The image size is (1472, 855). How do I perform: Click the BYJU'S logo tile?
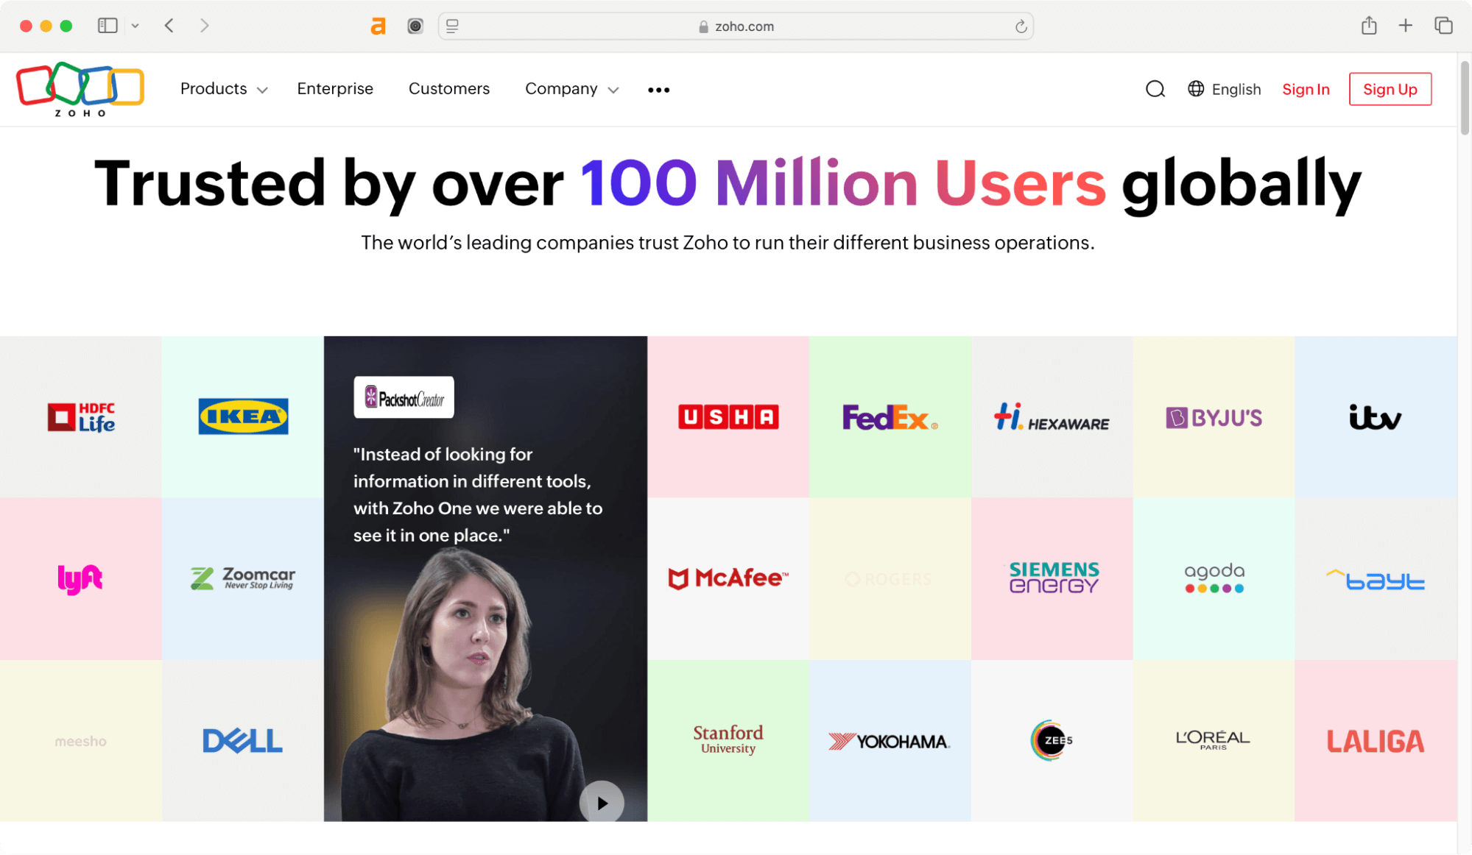(x=1214, y=417)
